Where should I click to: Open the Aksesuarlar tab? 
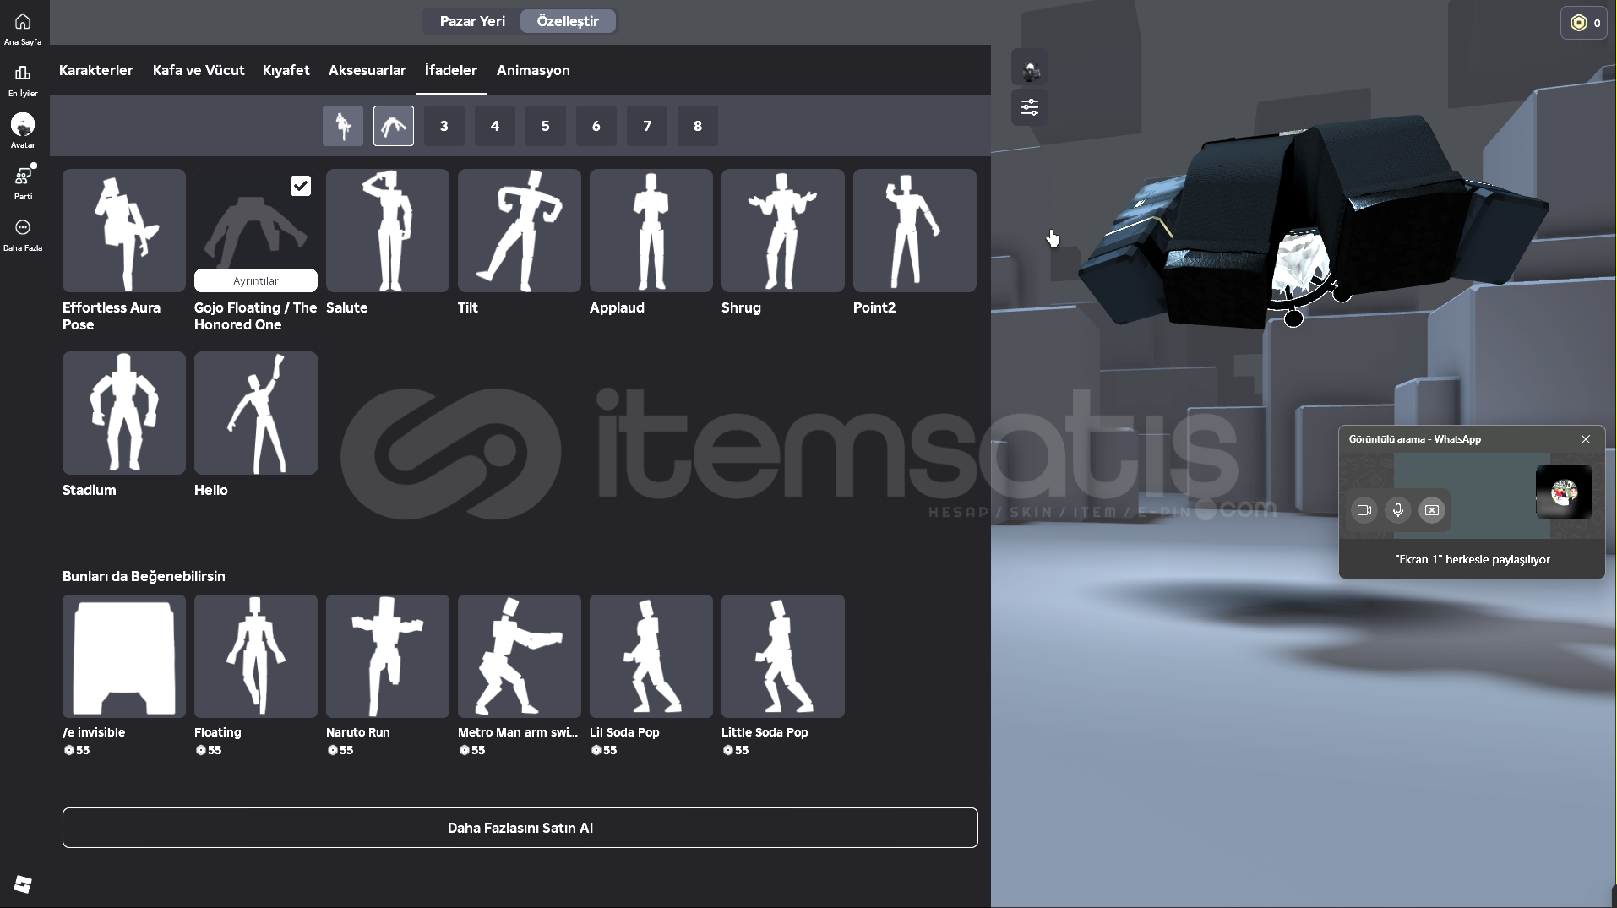coord(367,70)
